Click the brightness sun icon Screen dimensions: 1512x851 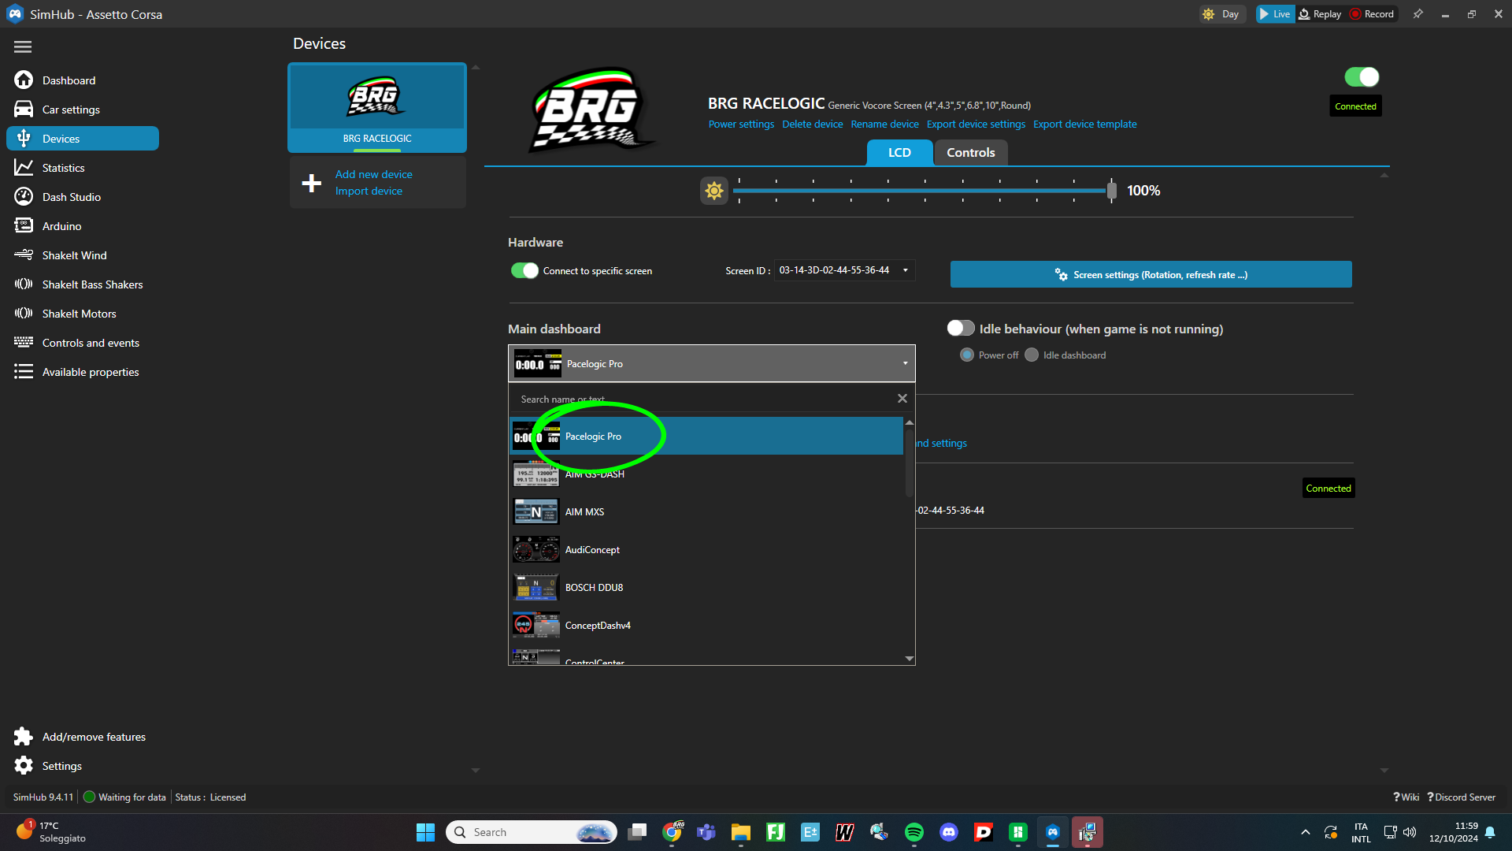tap(714, 191)
